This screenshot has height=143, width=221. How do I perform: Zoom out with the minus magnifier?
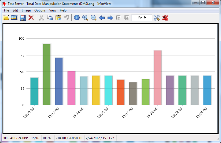93,18
